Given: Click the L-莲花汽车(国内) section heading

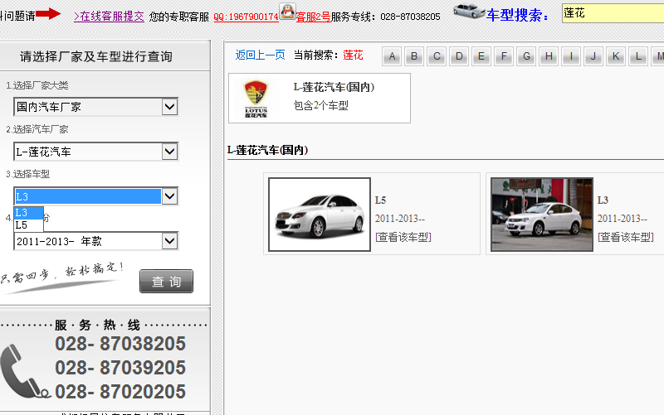Looking at the screenshot, I should [267, 150].
